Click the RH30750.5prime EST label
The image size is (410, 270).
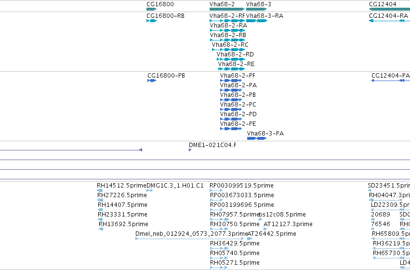coord(235,225)
